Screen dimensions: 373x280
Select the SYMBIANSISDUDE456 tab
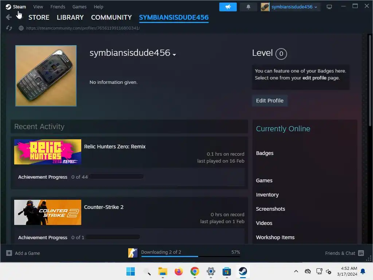174,17
